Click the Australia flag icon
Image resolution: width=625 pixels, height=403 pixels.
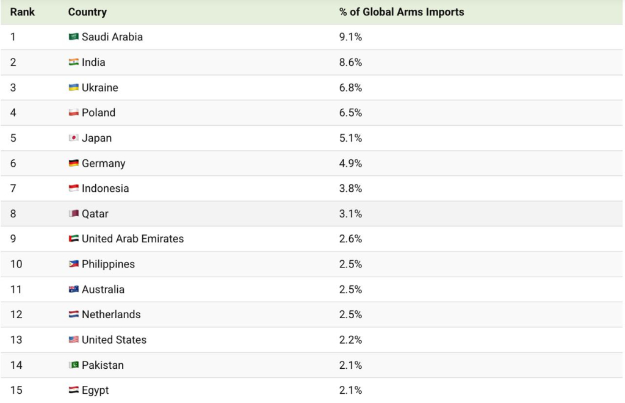tap(73, 289)
